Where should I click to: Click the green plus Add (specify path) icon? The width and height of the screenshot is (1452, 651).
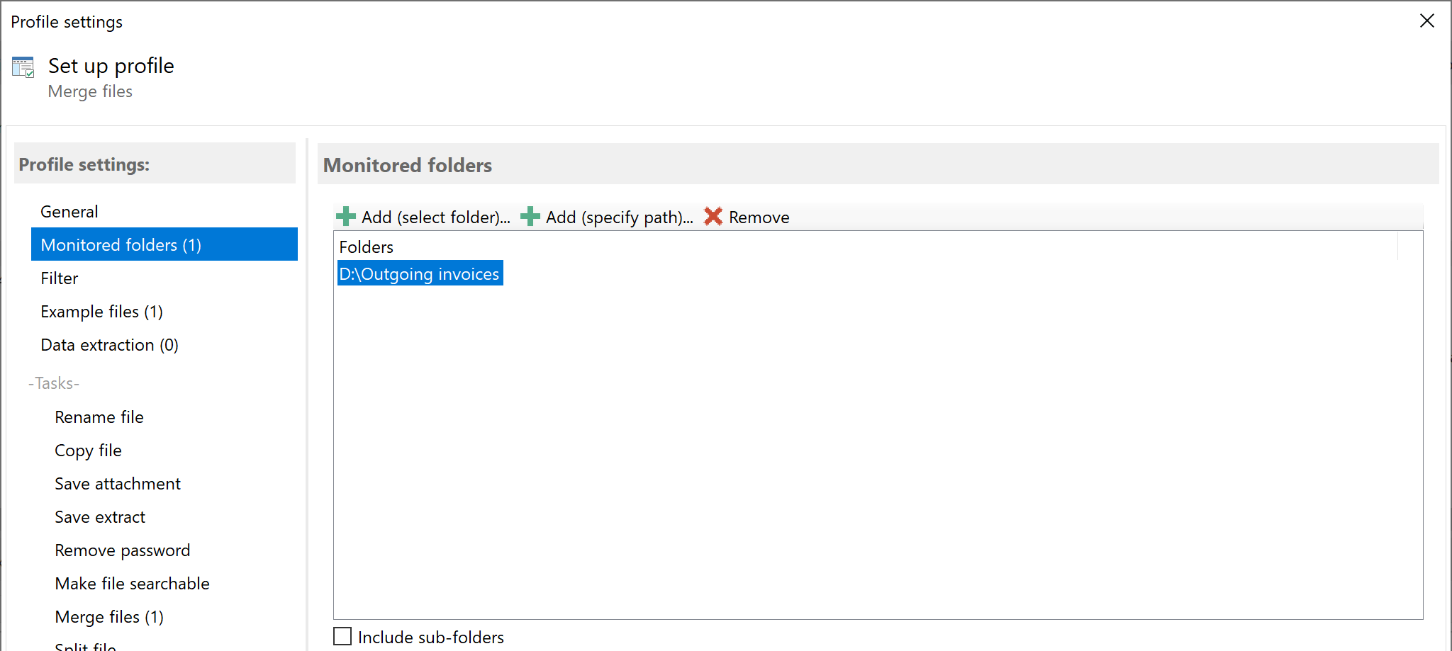(x=529, y=217)
